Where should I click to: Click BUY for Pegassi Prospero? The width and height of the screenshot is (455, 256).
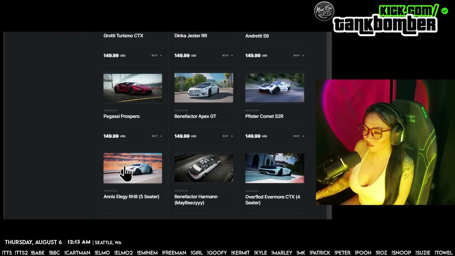[x=157, y=136]
